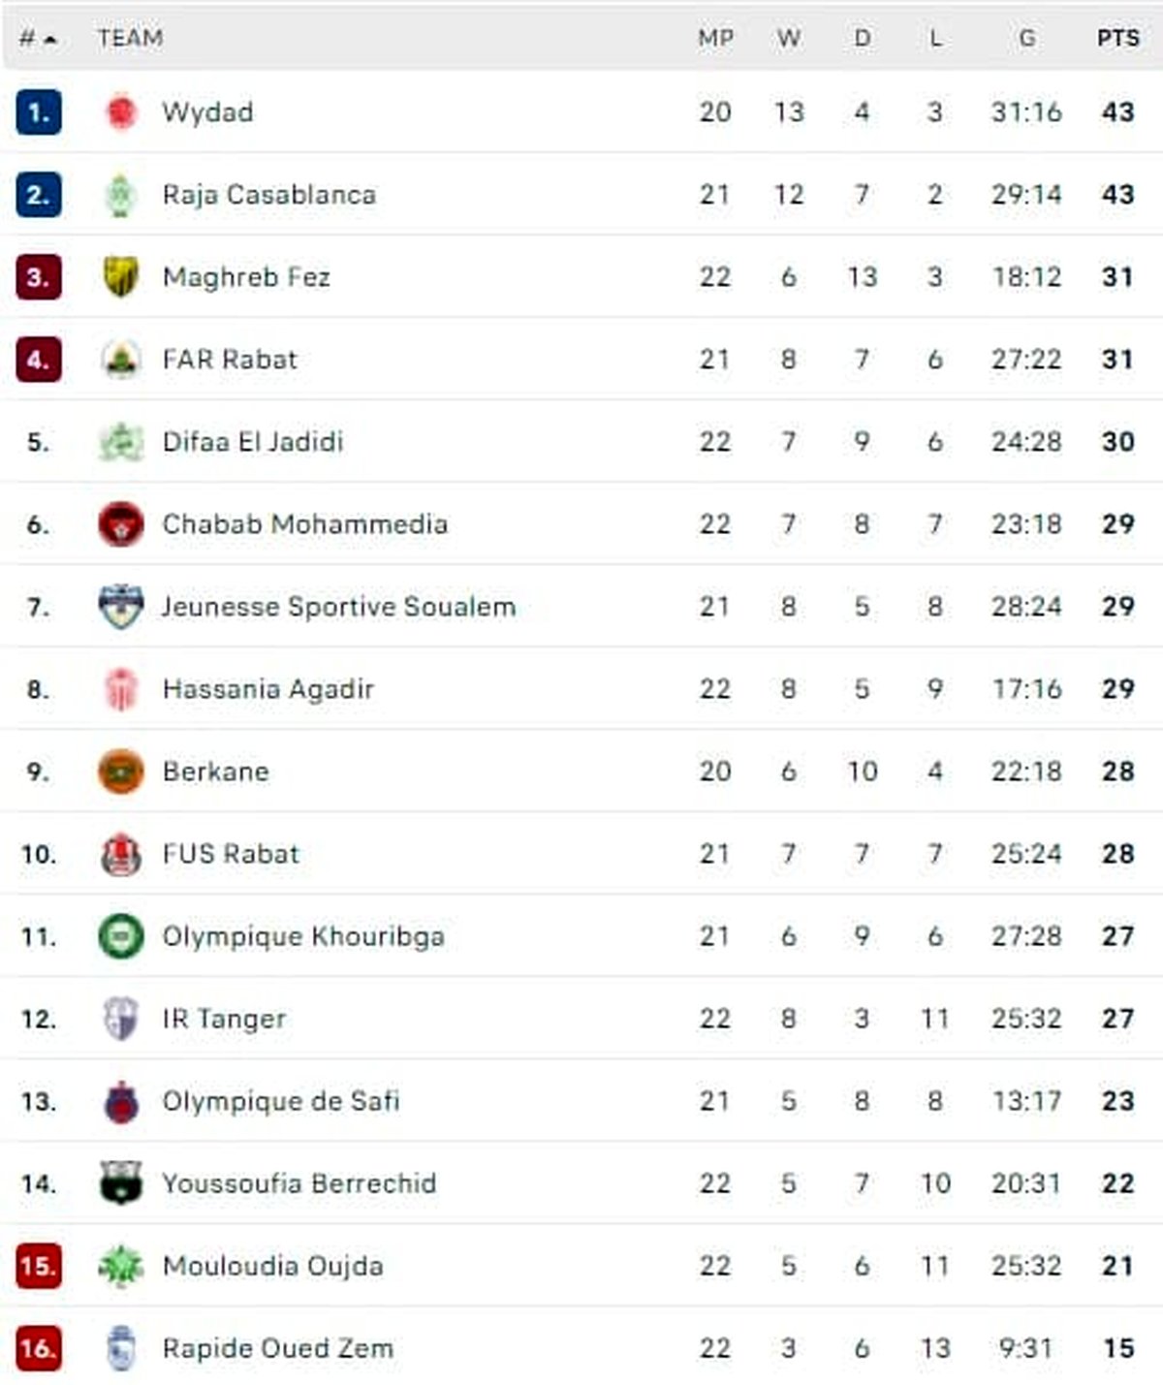
Task: Click the Wydad club crest icon
Action: (121, 112)
